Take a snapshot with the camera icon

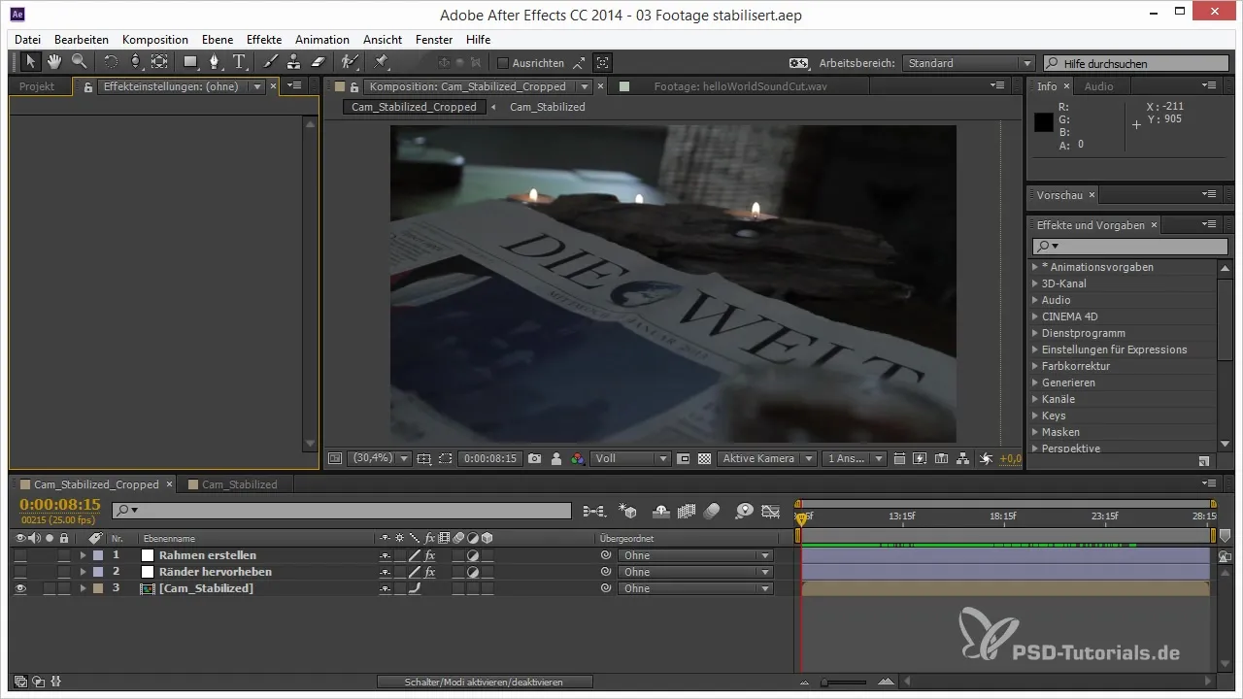(535, 458)
